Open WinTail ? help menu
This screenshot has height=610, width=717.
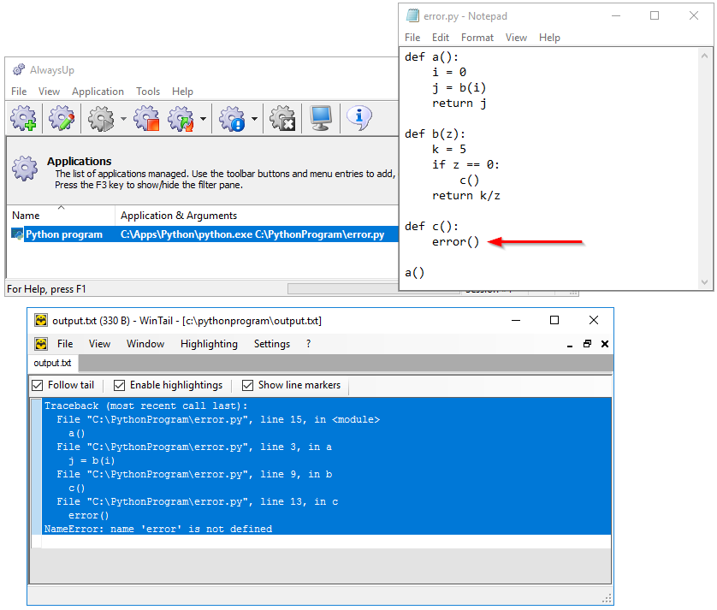tap(309, 344)
